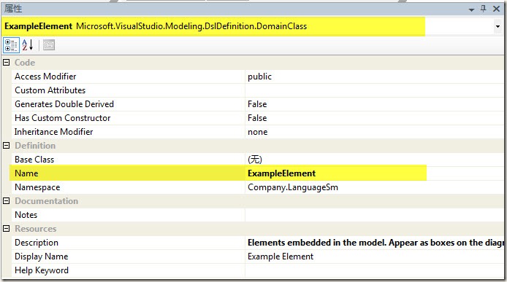Screen dimensions: 507x282
Task: Toggle auto-hide pin on properties panel
Action: (484, 9)
